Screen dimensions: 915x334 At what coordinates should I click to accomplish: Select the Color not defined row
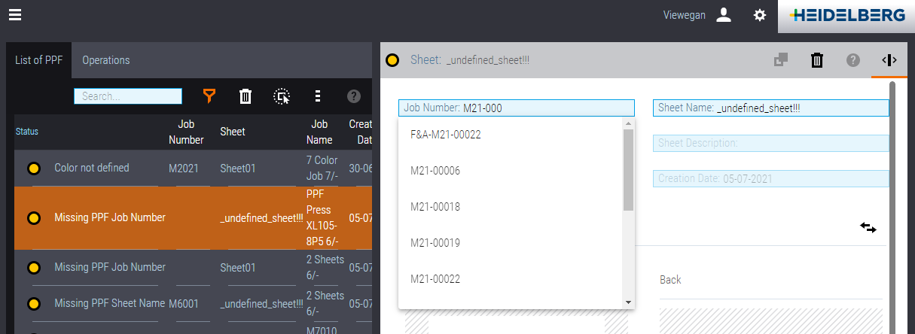pyautogui.click(x=92, y=168)
